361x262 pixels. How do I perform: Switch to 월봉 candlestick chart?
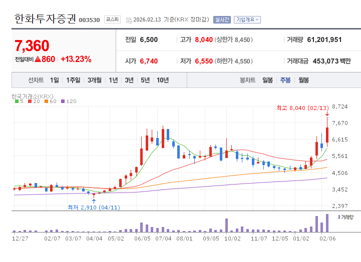pos(304,80)
